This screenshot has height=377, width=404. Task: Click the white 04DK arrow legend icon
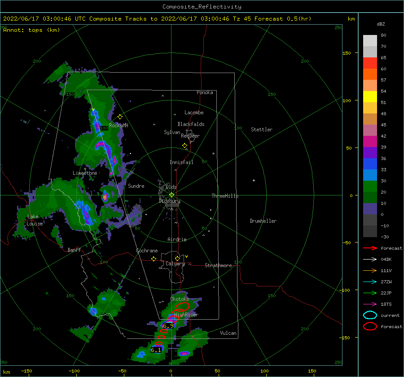click(x=370, y=259)
